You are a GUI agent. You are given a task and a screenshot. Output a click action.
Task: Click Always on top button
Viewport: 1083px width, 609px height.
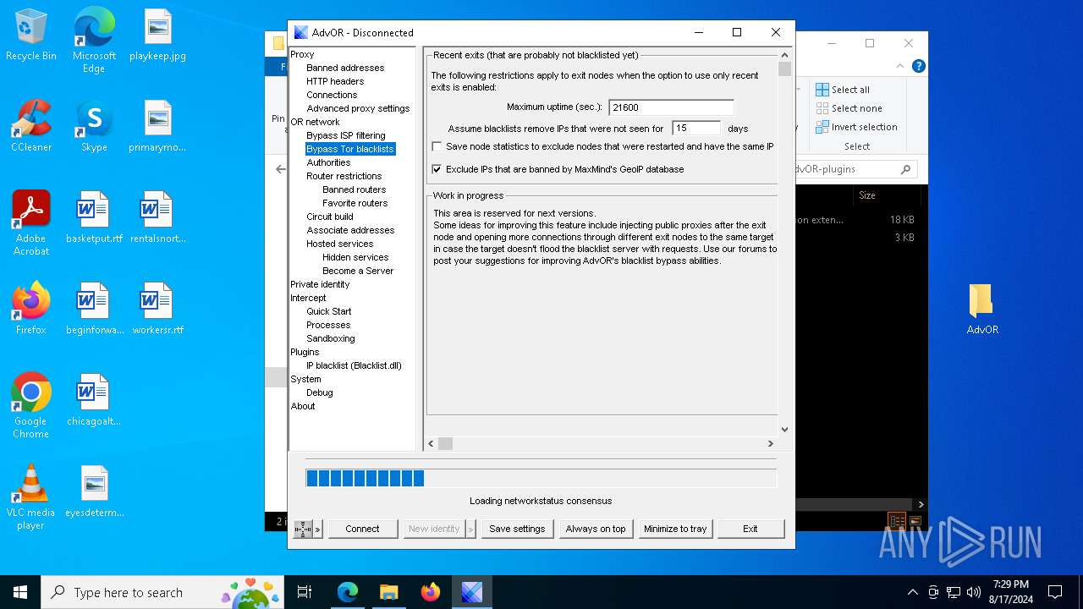[x=596, y=529]
